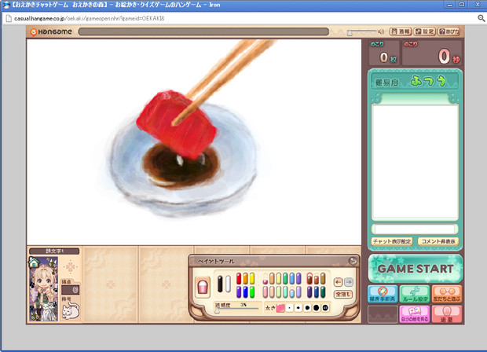487x352 pixels.
Task: Open あそびかた help button
Action: 449,31
